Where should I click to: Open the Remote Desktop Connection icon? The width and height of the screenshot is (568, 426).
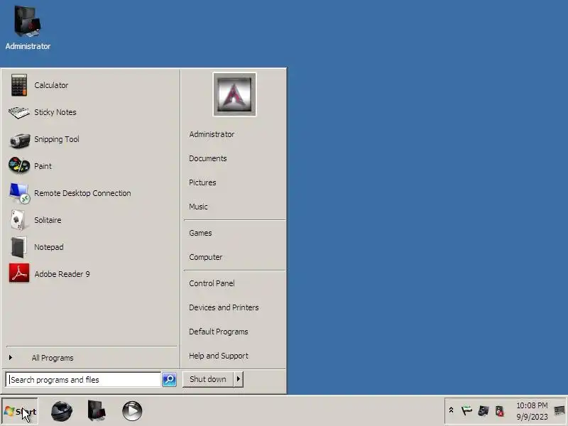tap(19, 193)
